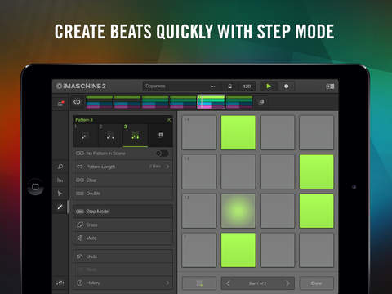Click the metronome icon next to tempo
The height and width of the screenshot is (294, 392).
click(229, 87)
